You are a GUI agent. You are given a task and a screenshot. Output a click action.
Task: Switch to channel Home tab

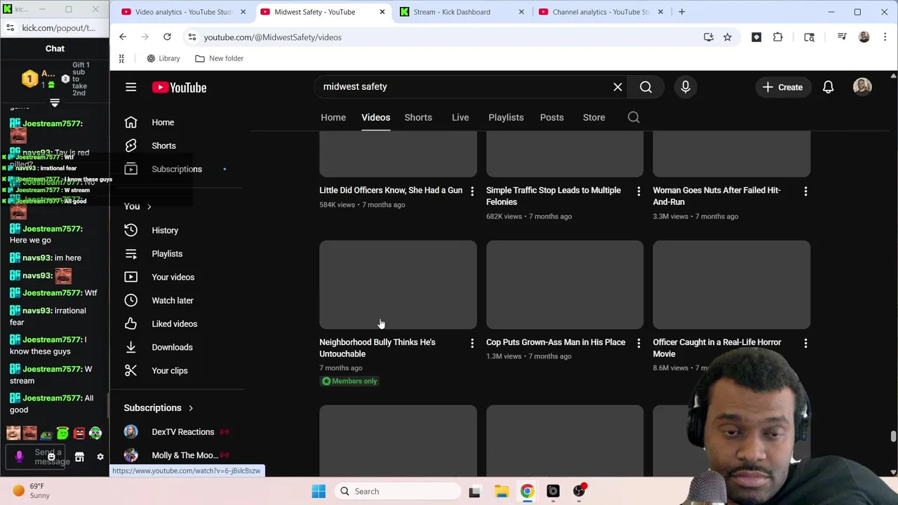[333, 117]
